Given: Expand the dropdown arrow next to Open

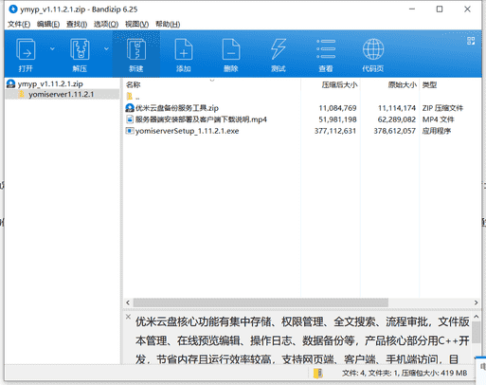Looking at the screenshot, I should [x=52, y=48].
